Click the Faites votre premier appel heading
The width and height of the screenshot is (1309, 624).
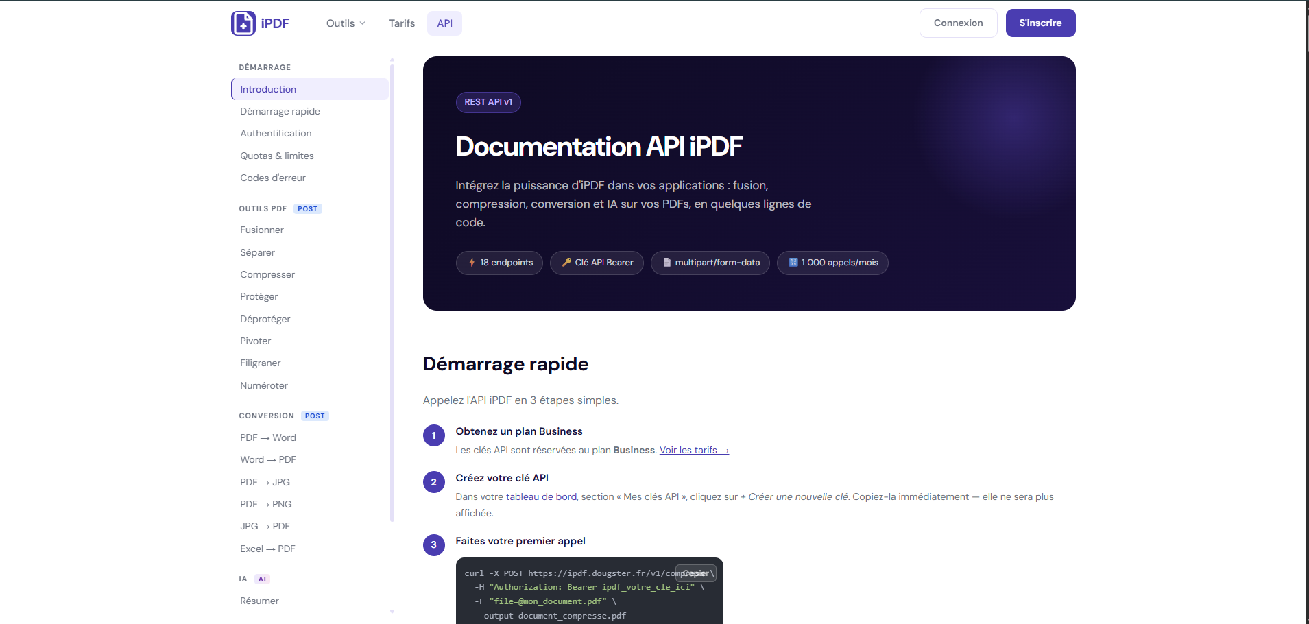pos(520,541)
